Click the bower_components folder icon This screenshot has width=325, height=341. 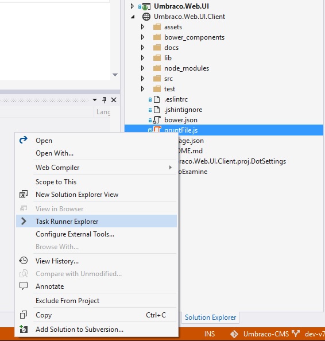pyautogui.click(x=157, y=37)
